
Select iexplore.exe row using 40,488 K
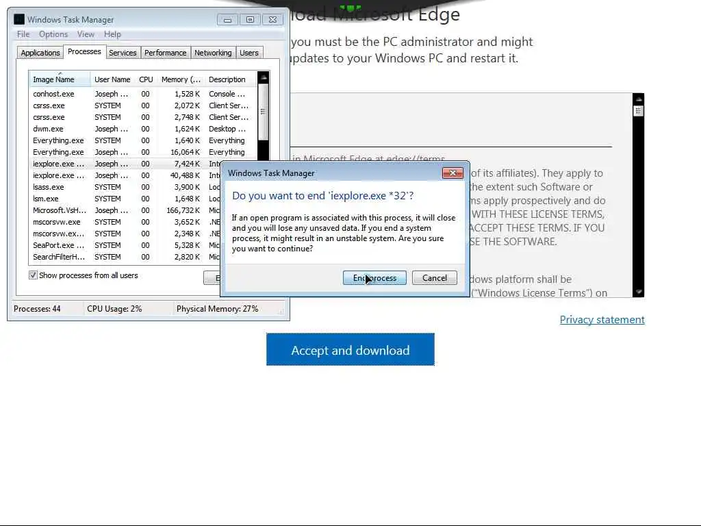point(125,175)
